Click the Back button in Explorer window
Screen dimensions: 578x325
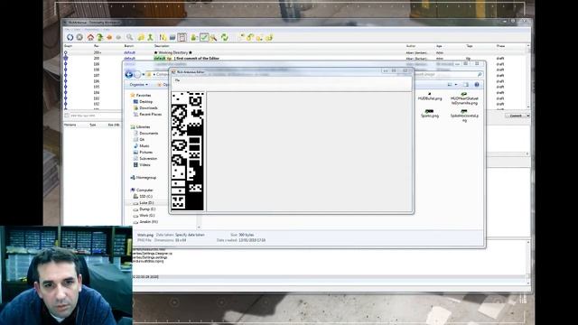pyautogui.click(x=128, y=75)
